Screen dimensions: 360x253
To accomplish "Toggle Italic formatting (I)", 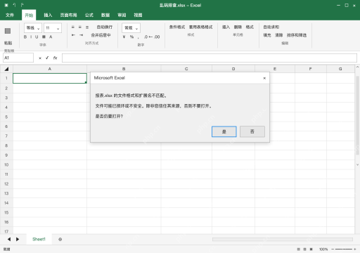I will pos(31,37).
